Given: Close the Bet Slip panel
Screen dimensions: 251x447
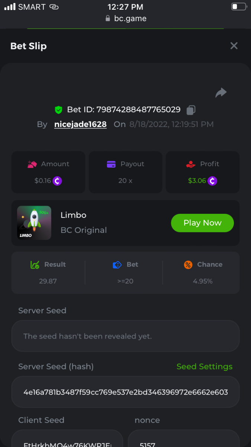Looking at the screenshot, I should pyautogui.click(x=234, y=46).
